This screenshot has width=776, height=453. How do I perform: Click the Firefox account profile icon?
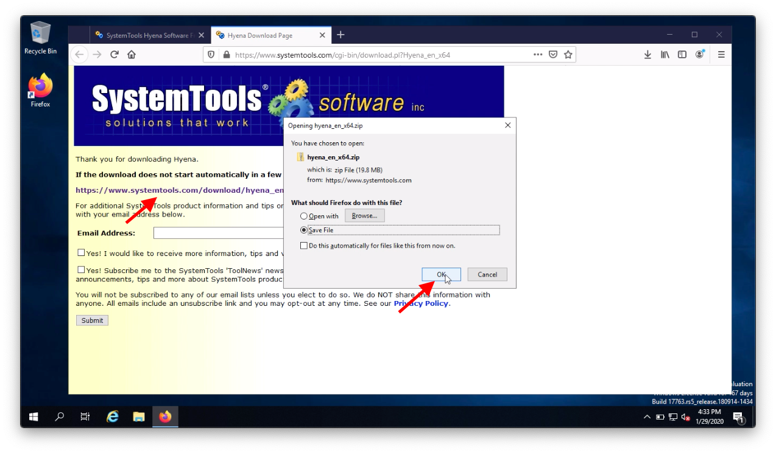coord(700,54)
